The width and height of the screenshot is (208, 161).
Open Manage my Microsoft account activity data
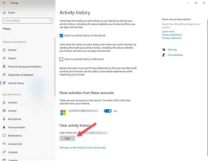click(82, 147)
